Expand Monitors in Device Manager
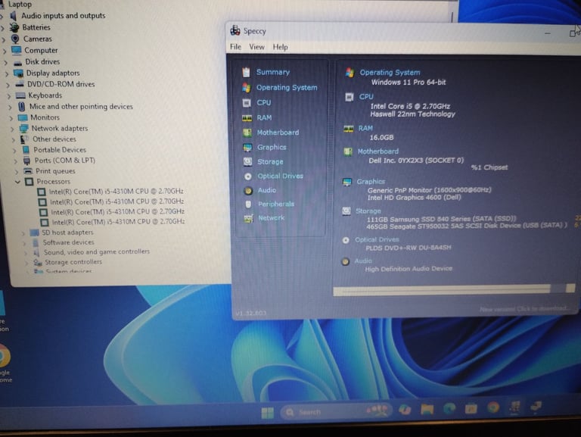581x437 pixels. pos(11,118)
